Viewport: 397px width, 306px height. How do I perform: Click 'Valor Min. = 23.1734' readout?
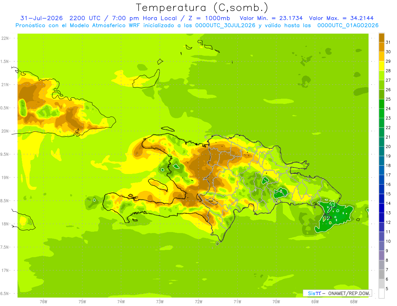pos(271,18)
